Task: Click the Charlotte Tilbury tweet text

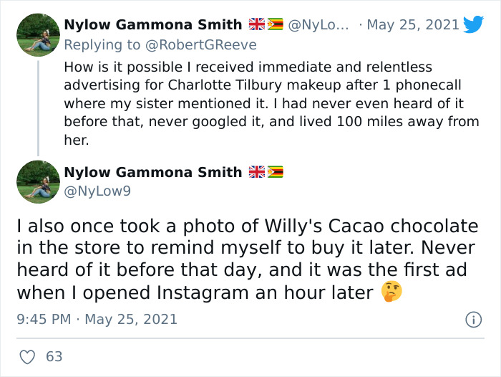Action: (x=271, y=103)
